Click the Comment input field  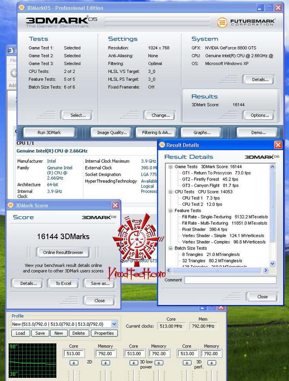click(x=230, y=280)
